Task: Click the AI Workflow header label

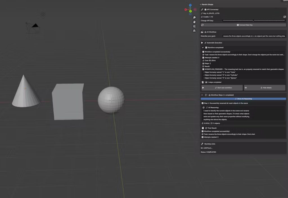Action: click(x=211, y=32)
